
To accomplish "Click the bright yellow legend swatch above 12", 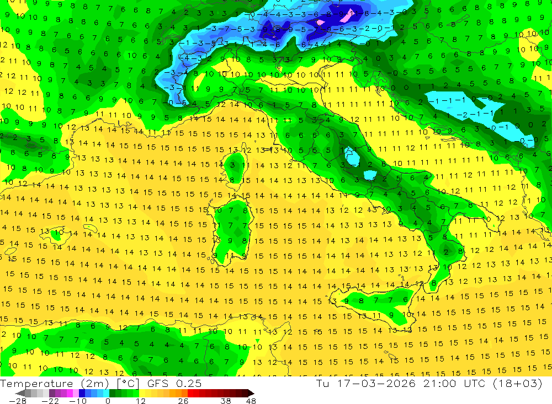I will (x=142, y=393).
